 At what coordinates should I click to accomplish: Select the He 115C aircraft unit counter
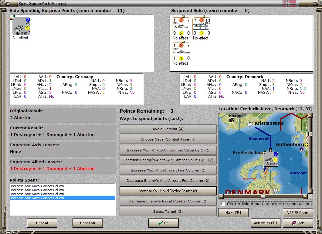click(x=21, y=26)
